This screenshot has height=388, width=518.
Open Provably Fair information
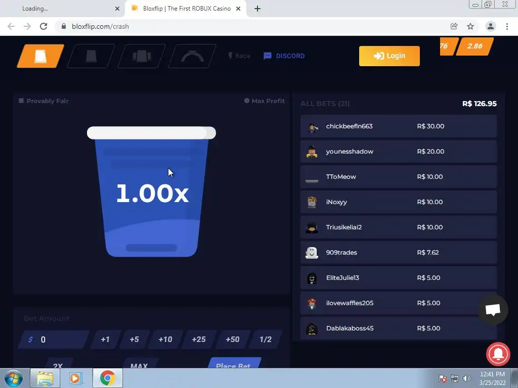click(x=44, y=101)
